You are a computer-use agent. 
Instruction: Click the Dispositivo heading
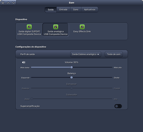21,20
